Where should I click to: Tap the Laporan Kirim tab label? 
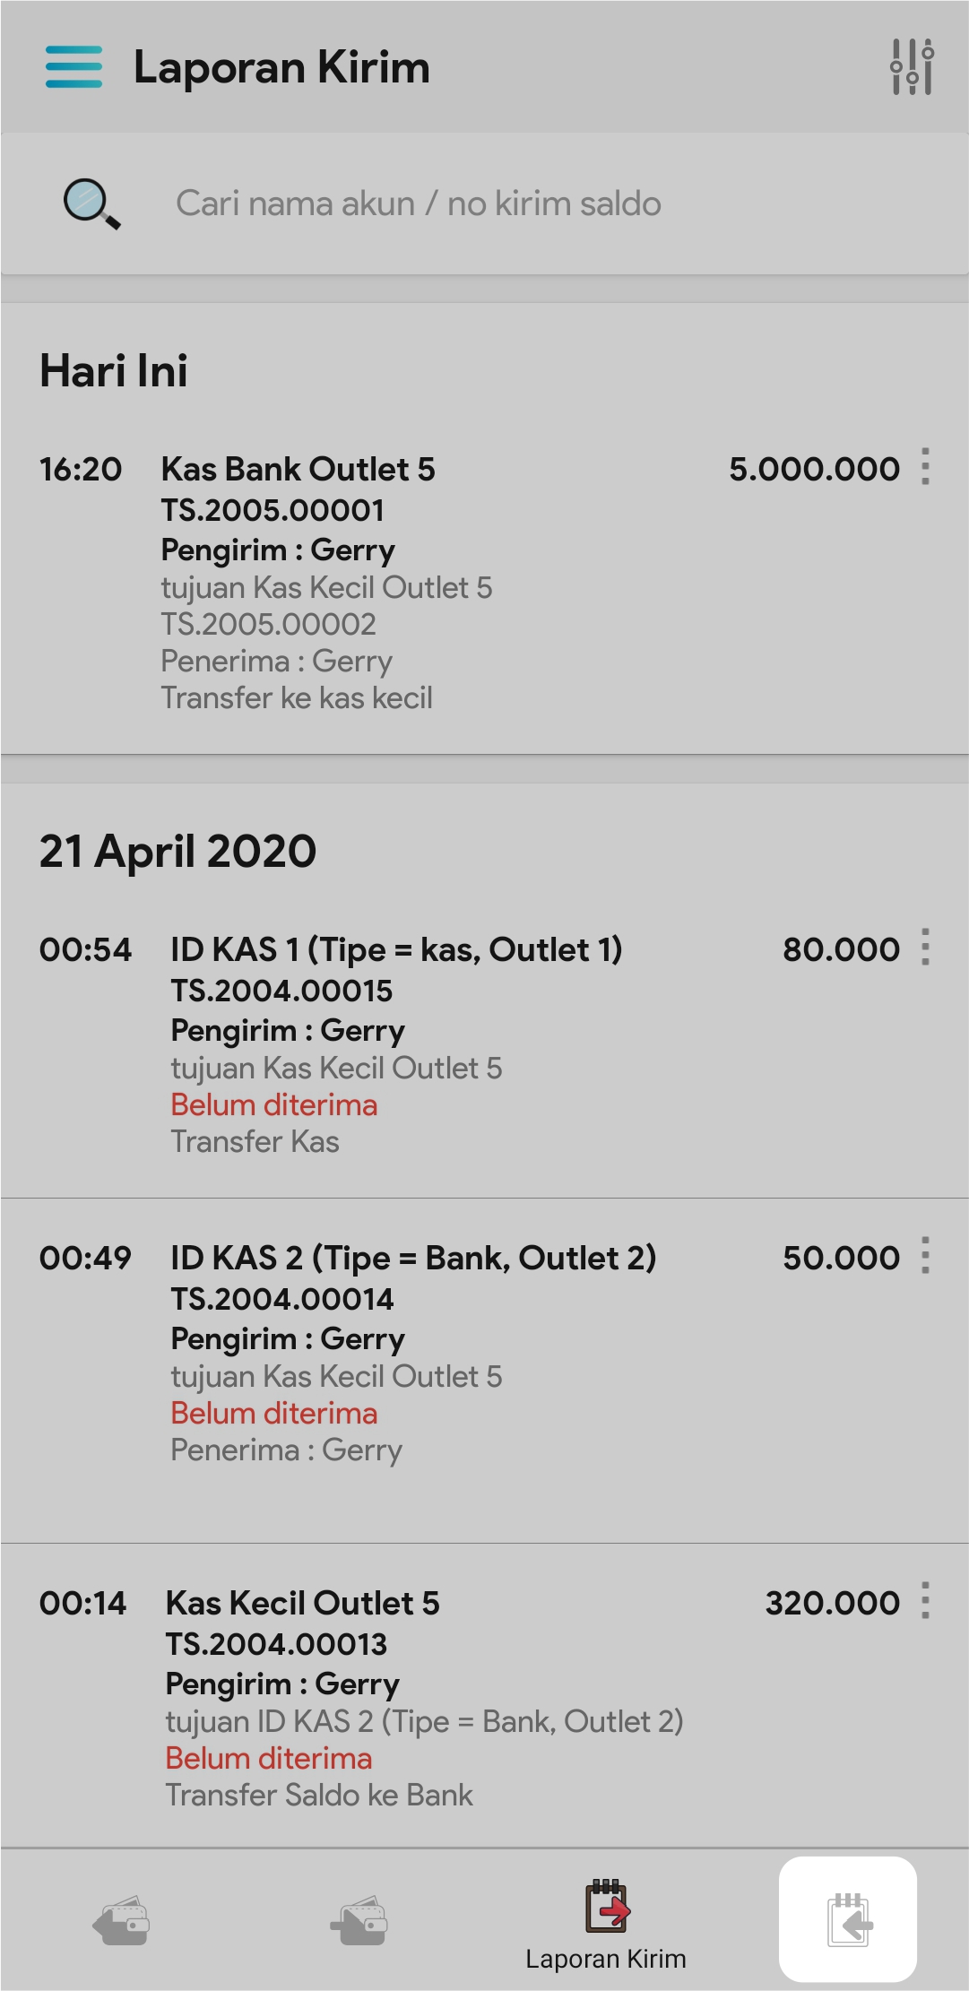click(x=606, y=1960)
